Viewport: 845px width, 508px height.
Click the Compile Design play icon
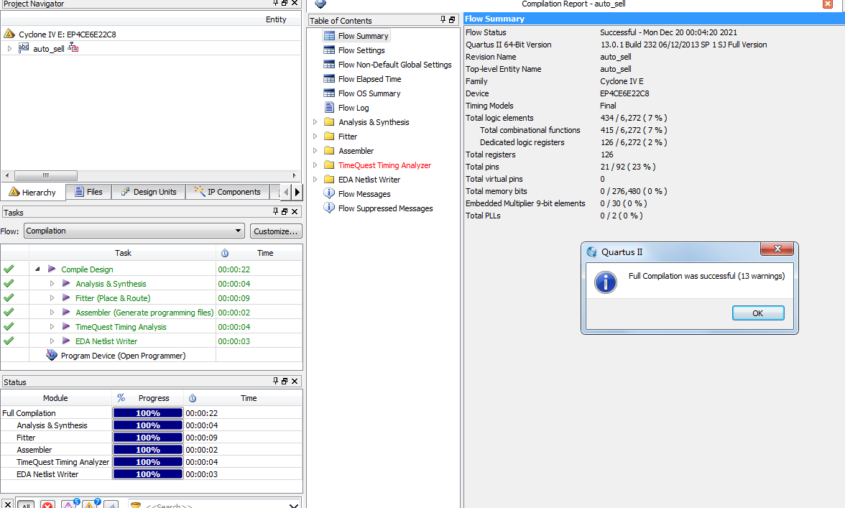click(x=52, y=268)
